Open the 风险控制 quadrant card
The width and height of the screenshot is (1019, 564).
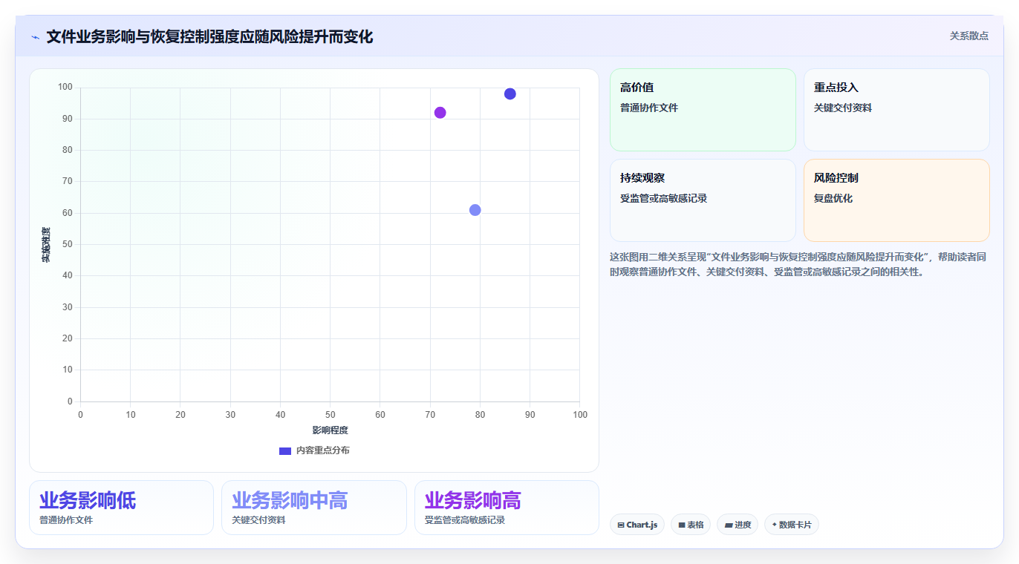click(x=896, y=200)
